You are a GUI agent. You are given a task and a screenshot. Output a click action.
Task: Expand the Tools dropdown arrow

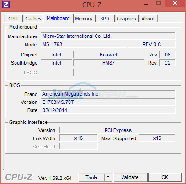(x=108, y=177)
